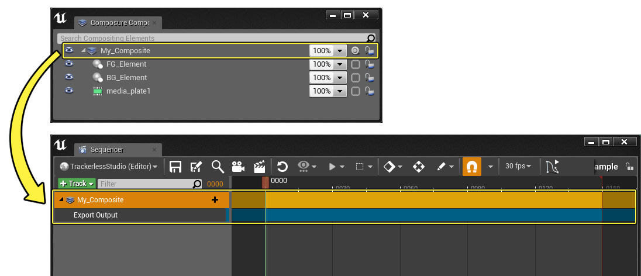The width and height of the screenshot is (641, 276).
Task: Click the key options diamond icon
Action: pos(390,167)
